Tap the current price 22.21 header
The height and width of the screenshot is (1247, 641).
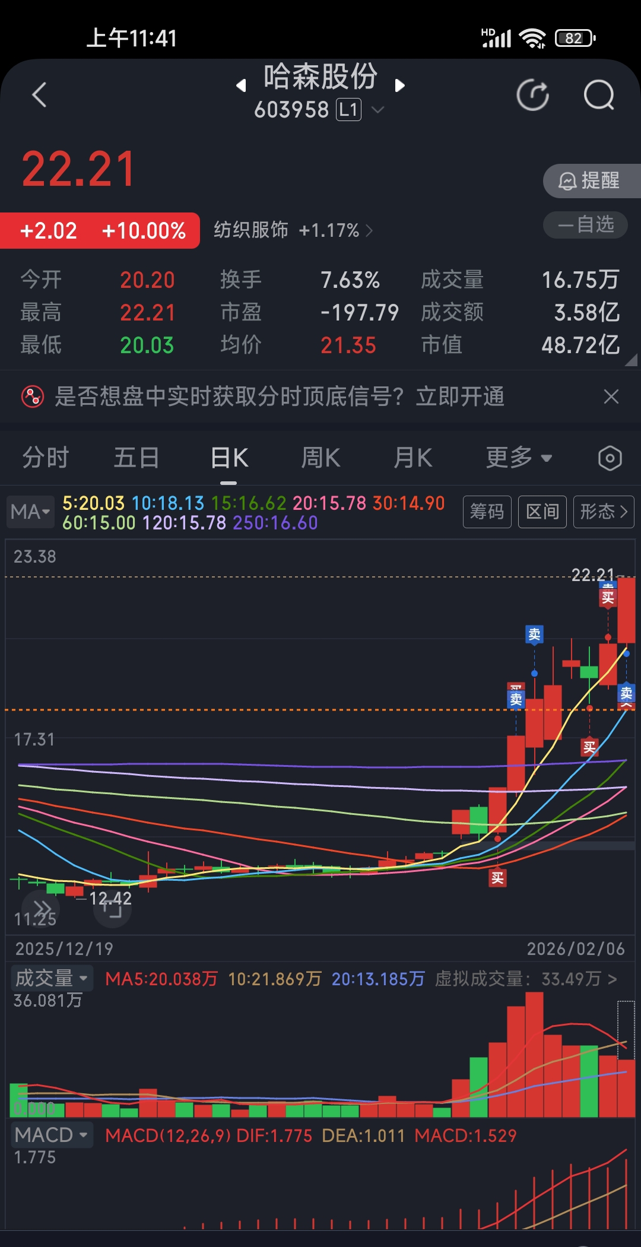pyautogui.click(x=79, y=169)
